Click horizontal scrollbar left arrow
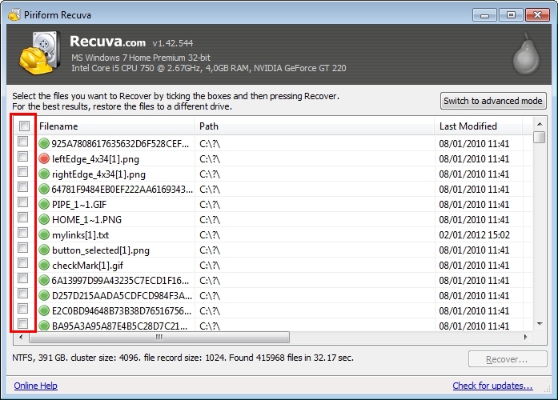The height and width of the screenshot is (400, 558). point(21,337)
